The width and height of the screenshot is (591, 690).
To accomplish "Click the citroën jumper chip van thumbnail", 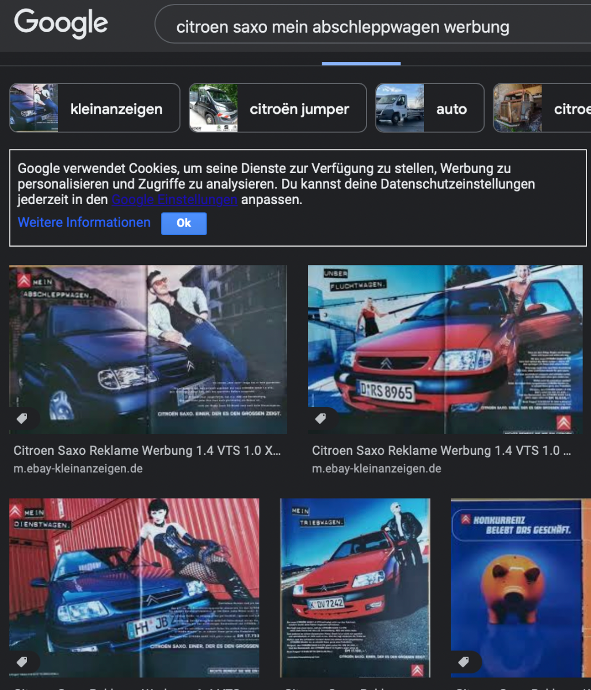I will click(213, 108).
